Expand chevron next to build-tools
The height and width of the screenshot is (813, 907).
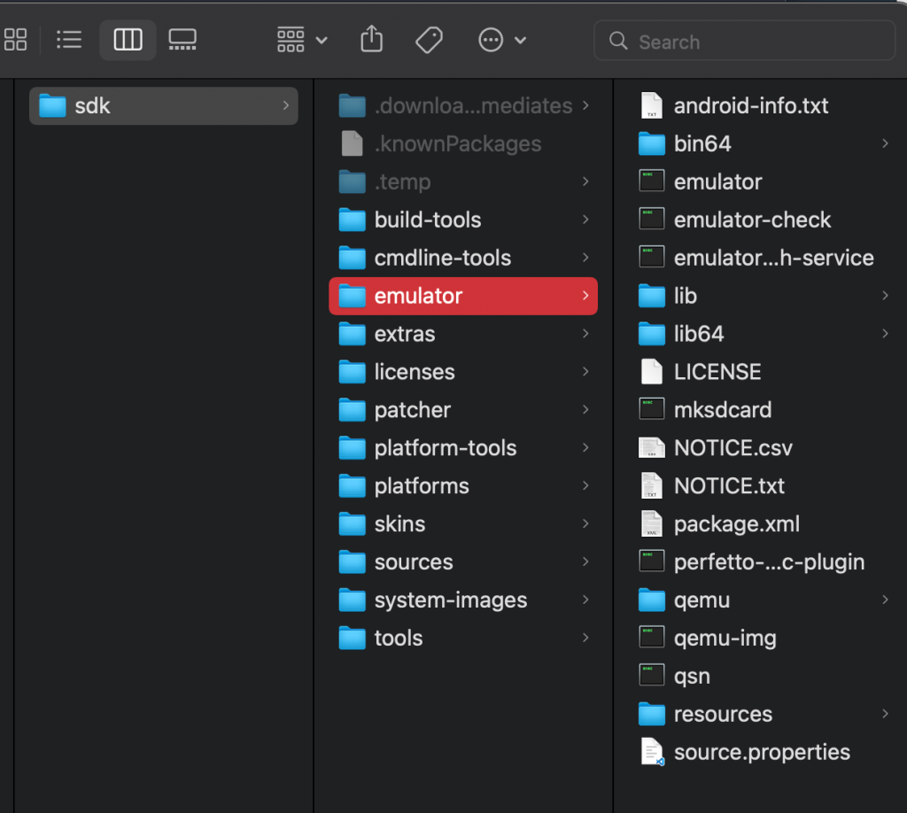(x=585, y=220)
